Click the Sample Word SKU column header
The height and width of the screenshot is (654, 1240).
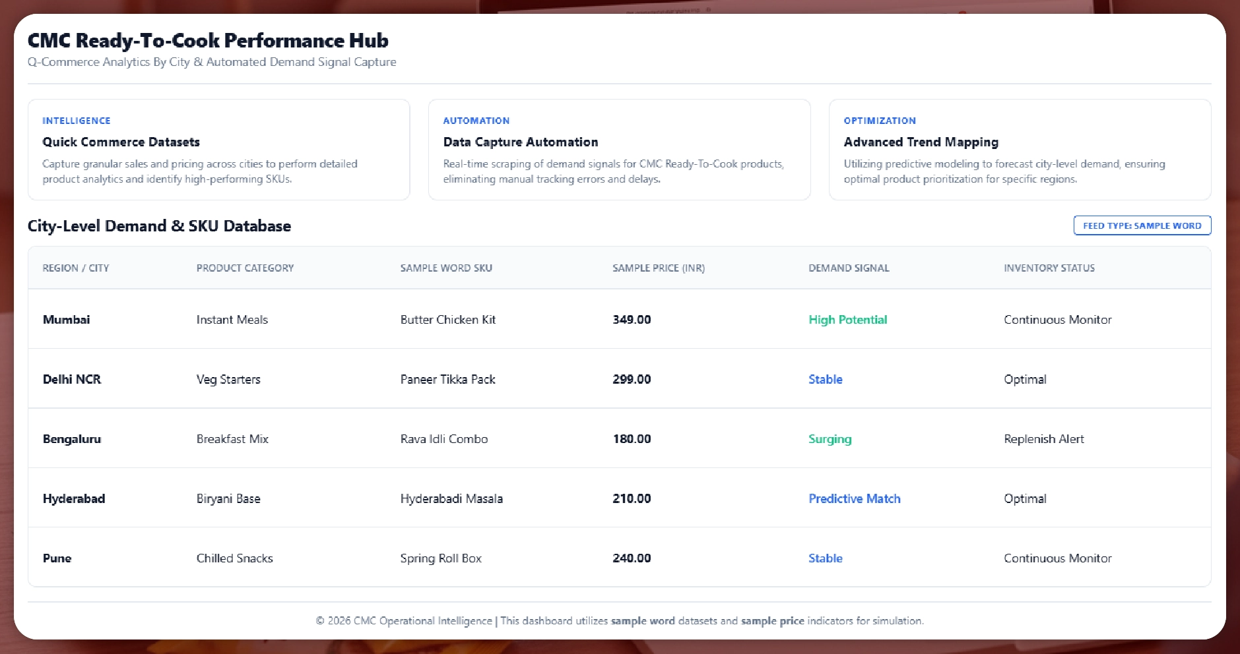(446, 268)
